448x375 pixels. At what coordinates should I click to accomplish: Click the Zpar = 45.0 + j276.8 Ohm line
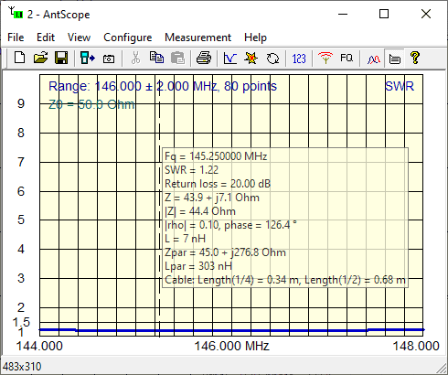225,252
